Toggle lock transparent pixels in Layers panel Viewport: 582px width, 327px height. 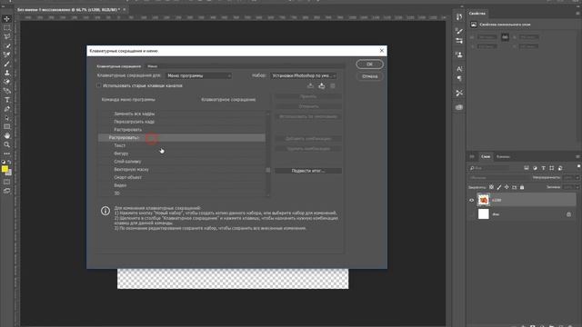point(491,187)
